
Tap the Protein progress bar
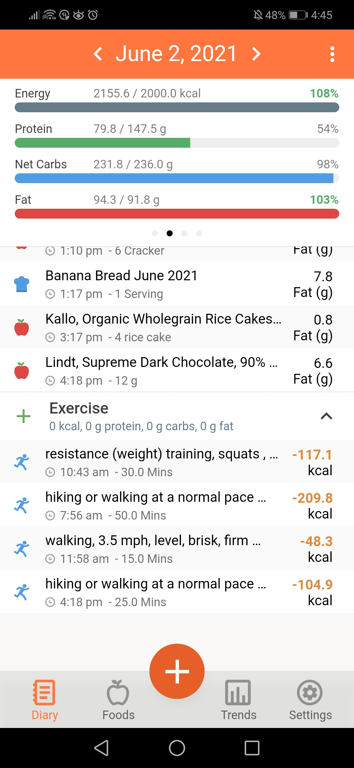177,143
